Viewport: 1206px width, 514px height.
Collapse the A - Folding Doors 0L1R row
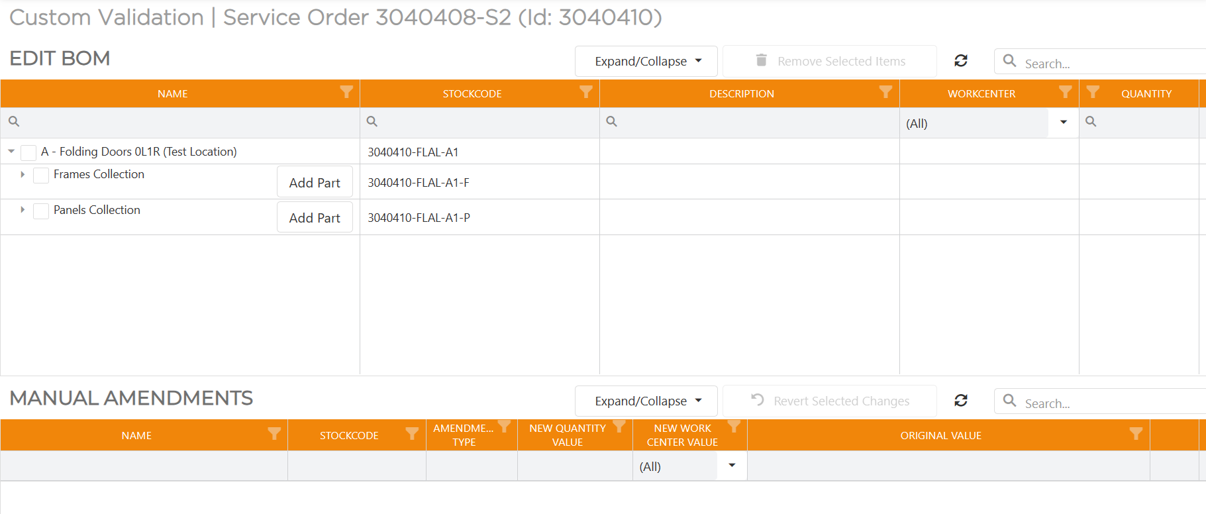[x=11, y=152]
